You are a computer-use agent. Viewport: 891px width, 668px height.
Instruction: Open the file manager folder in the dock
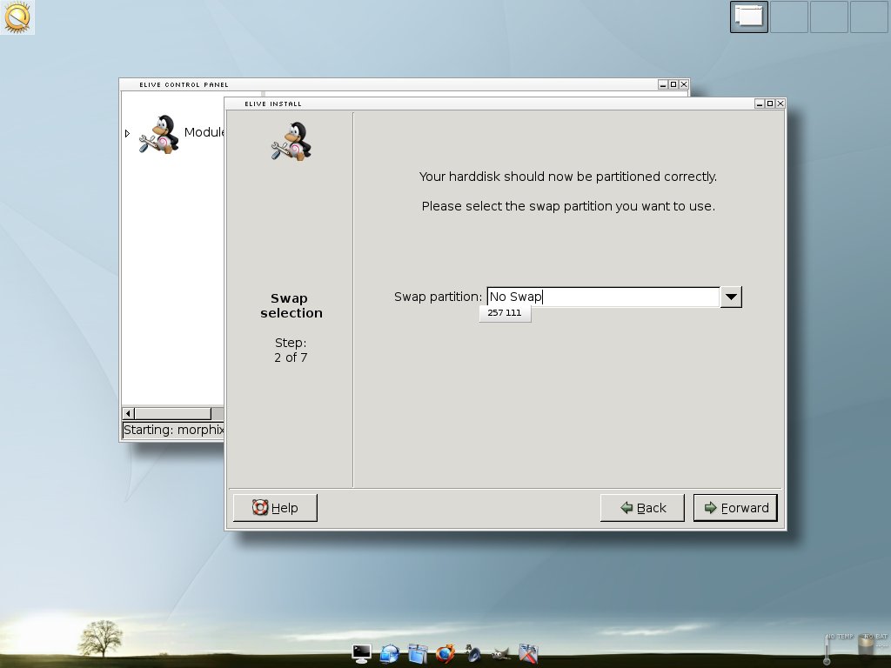coord(418,654)
